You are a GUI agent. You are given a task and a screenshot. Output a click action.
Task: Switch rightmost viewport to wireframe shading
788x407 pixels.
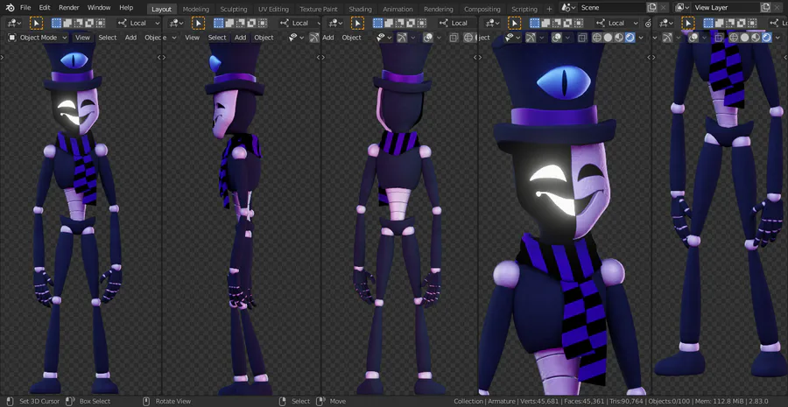click(734, 37)
